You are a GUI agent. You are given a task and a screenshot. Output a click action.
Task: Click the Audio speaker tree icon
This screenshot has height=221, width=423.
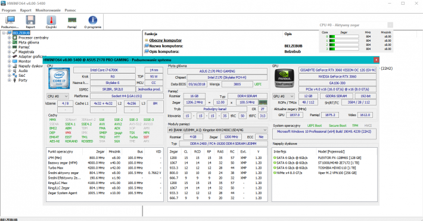pos(15,71)
